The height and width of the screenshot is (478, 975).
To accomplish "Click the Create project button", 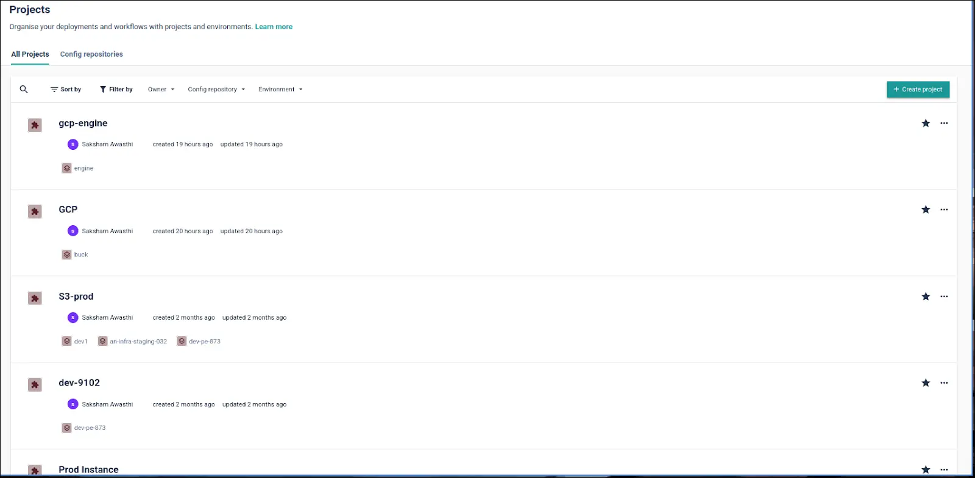I will tap(918, 90).
